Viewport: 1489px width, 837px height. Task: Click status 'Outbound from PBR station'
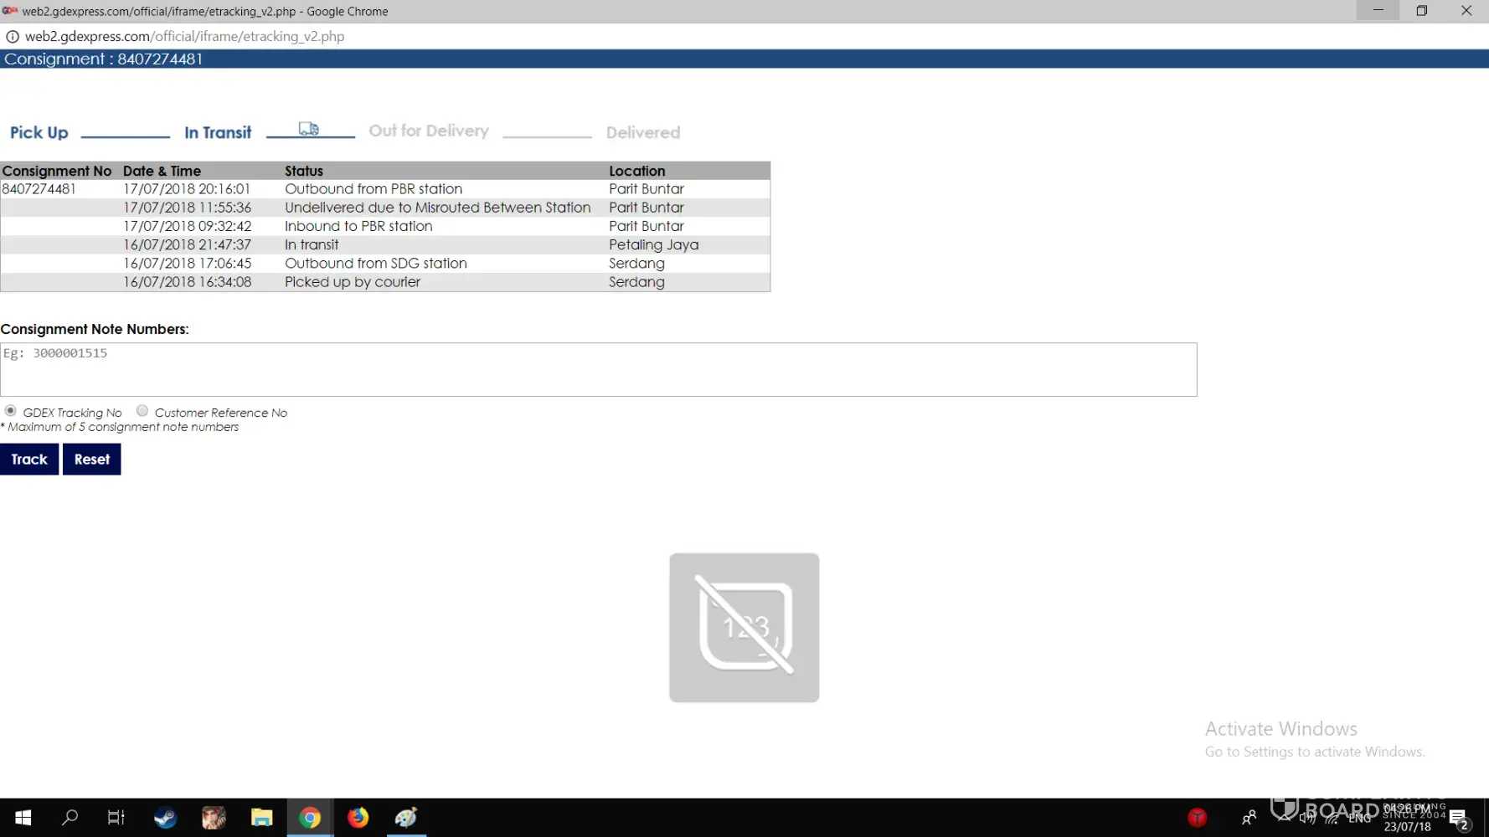374,189
